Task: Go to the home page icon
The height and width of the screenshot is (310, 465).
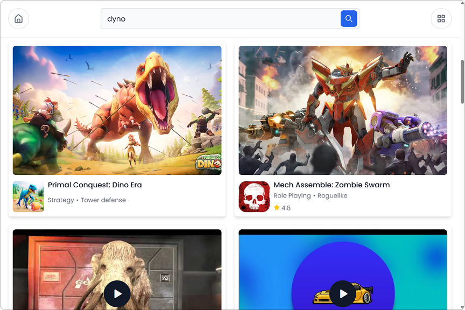Action: pyautogui.click(x=18, y=19)
